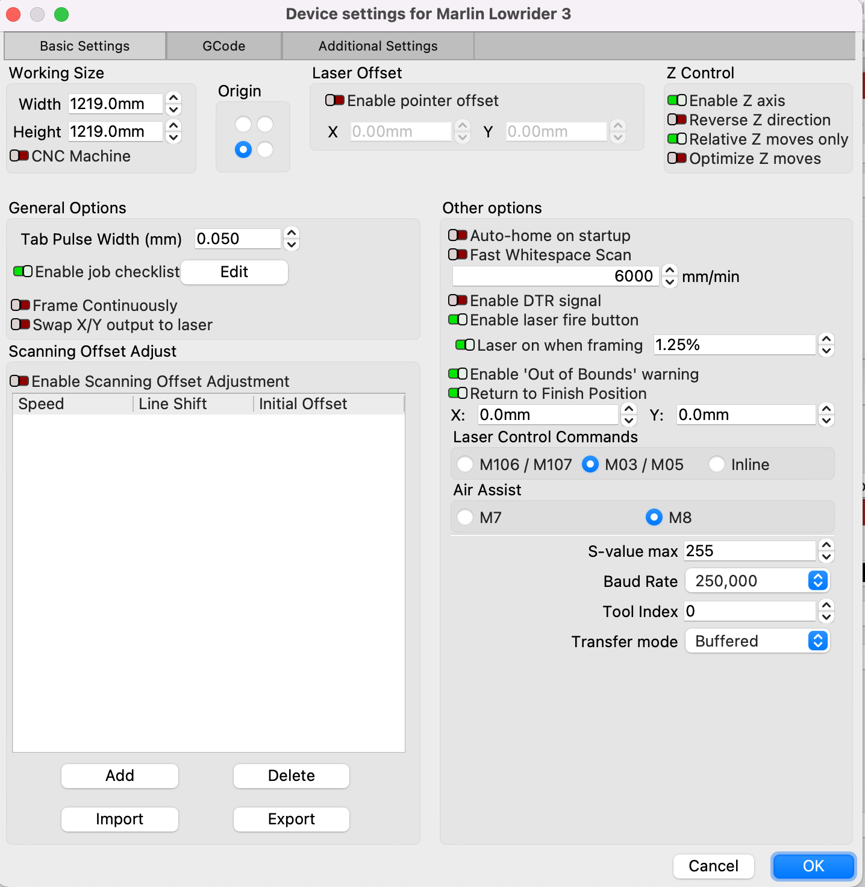The image size is (865, 887).
Task: Select bottom-left origin radio button
Action: point(243,149)
